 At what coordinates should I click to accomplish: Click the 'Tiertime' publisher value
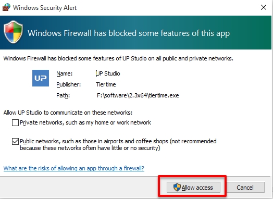tap(106, 84)
